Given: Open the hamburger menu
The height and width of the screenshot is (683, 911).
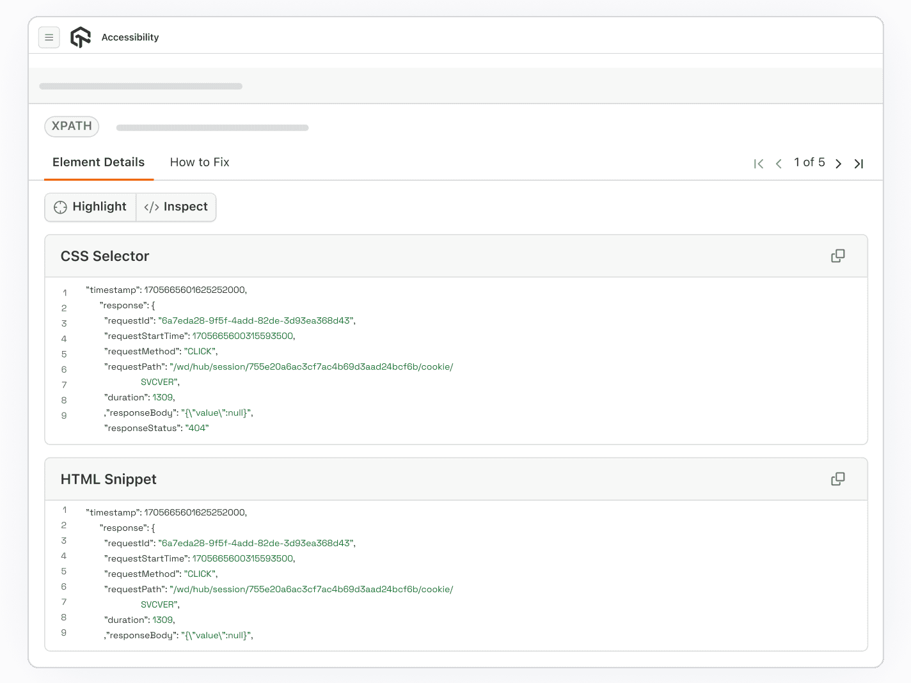Looking at the screenshot, I should [49, 38].
